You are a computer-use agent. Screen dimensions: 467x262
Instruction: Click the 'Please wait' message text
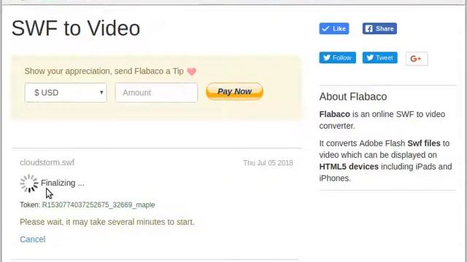point(107,222)
